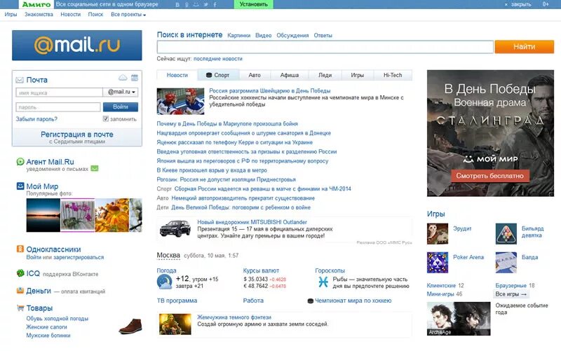
Task: Click the Балда game icon
Action: (x=506, y=262)
